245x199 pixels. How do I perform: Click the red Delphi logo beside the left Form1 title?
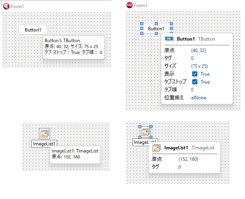click(x=6, y=6)
